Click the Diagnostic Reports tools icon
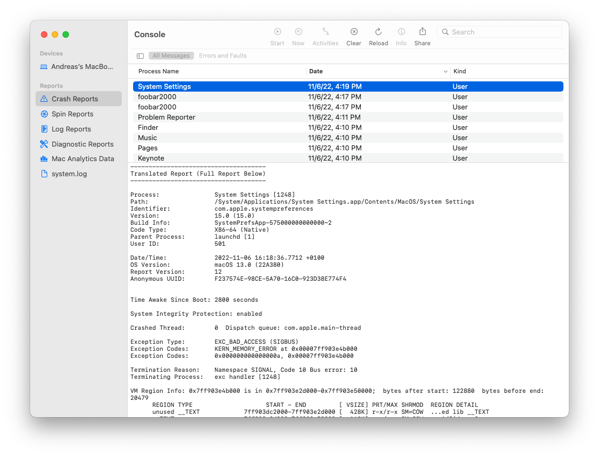Viewport: 599px width, 457px height. [x=44, y=144]
